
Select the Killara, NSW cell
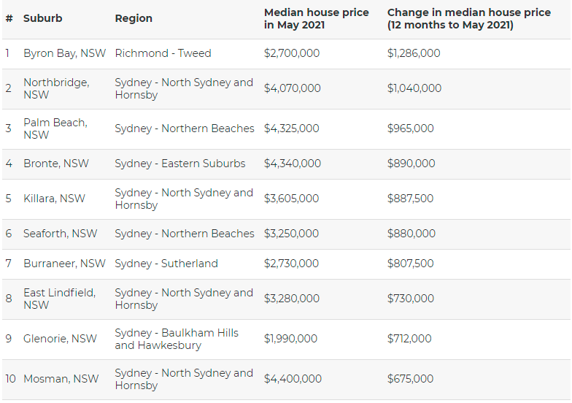click(x=54, y=199)
